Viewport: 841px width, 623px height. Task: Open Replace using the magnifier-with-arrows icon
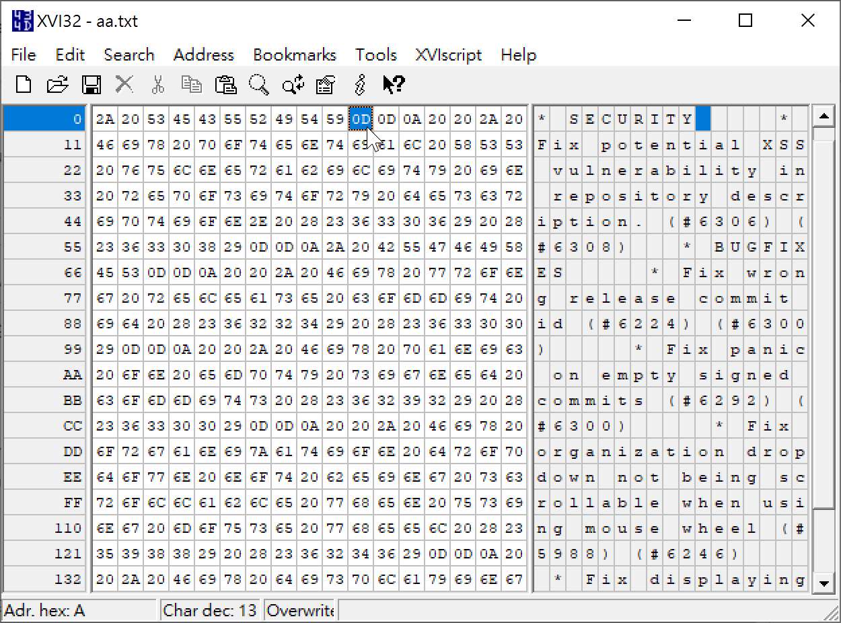pyautogui.click(x=292, y=85)
